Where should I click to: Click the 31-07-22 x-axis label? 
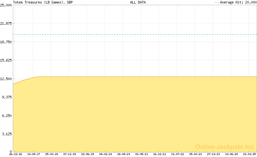(x=177, y=154)
